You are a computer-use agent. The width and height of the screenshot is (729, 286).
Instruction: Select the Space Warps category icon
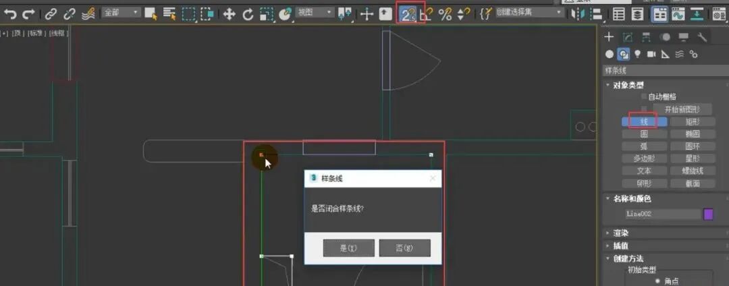tap(679, 55)
